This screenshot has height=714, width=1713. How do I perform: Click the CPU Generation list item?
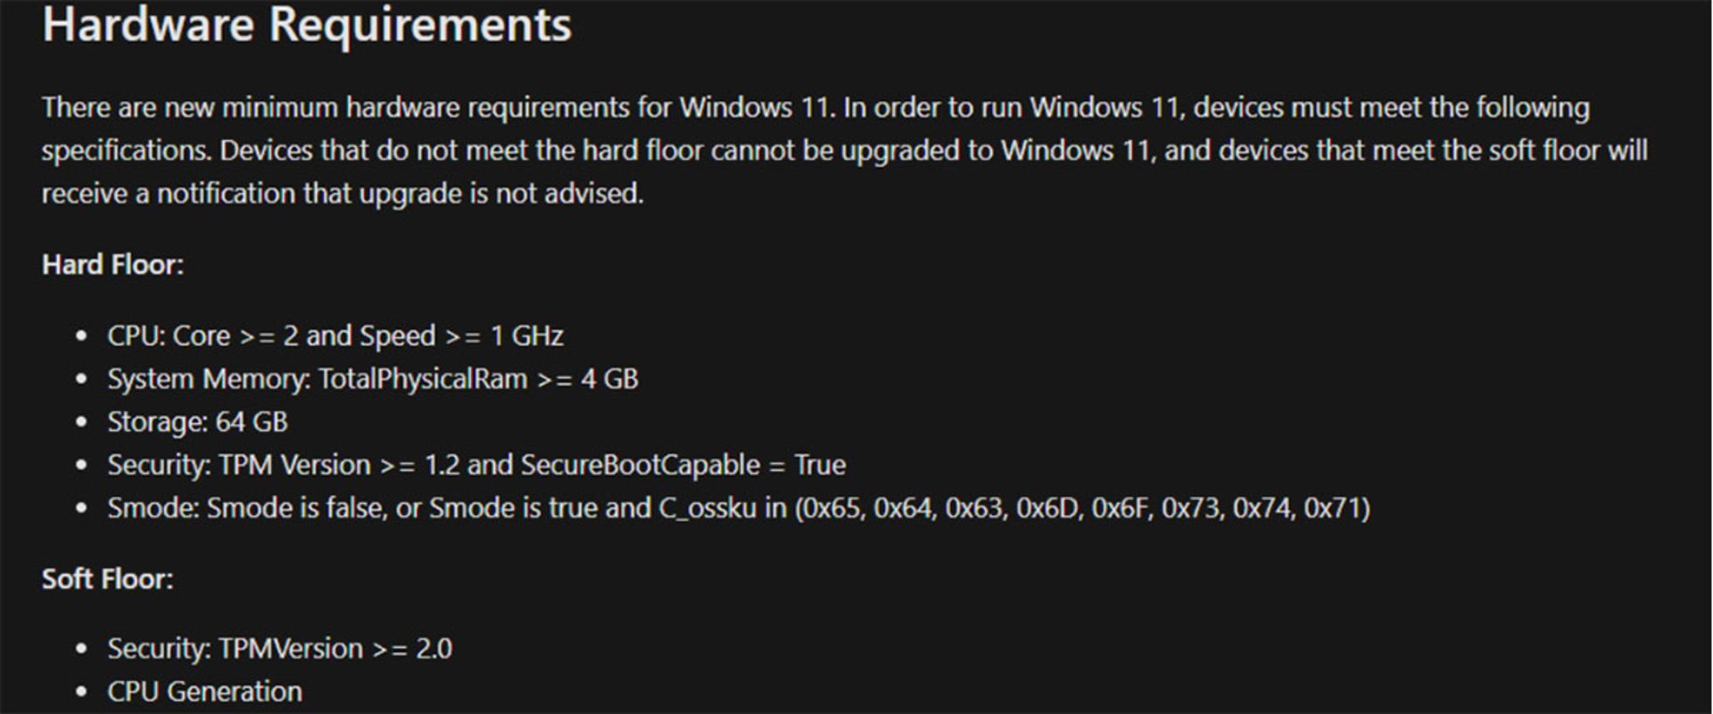(204, 692)
